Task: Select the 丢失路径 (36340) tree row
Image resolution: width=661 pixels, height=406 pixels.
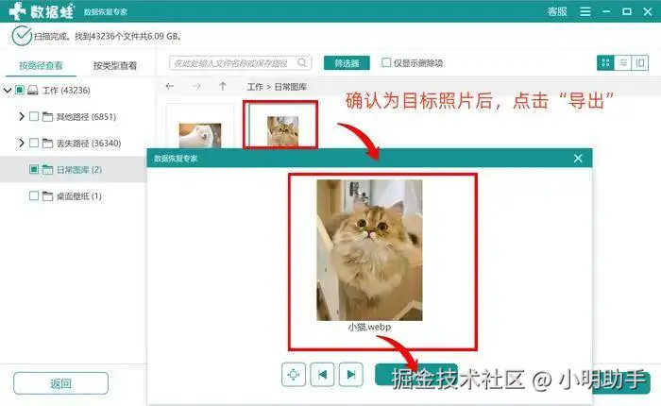Action: 74,143
